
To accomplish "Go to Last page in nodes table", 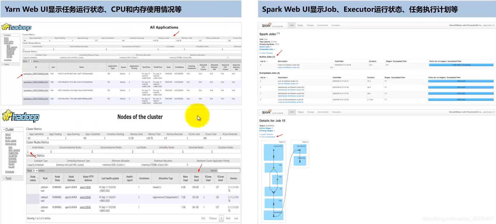I will coord(236,218).
